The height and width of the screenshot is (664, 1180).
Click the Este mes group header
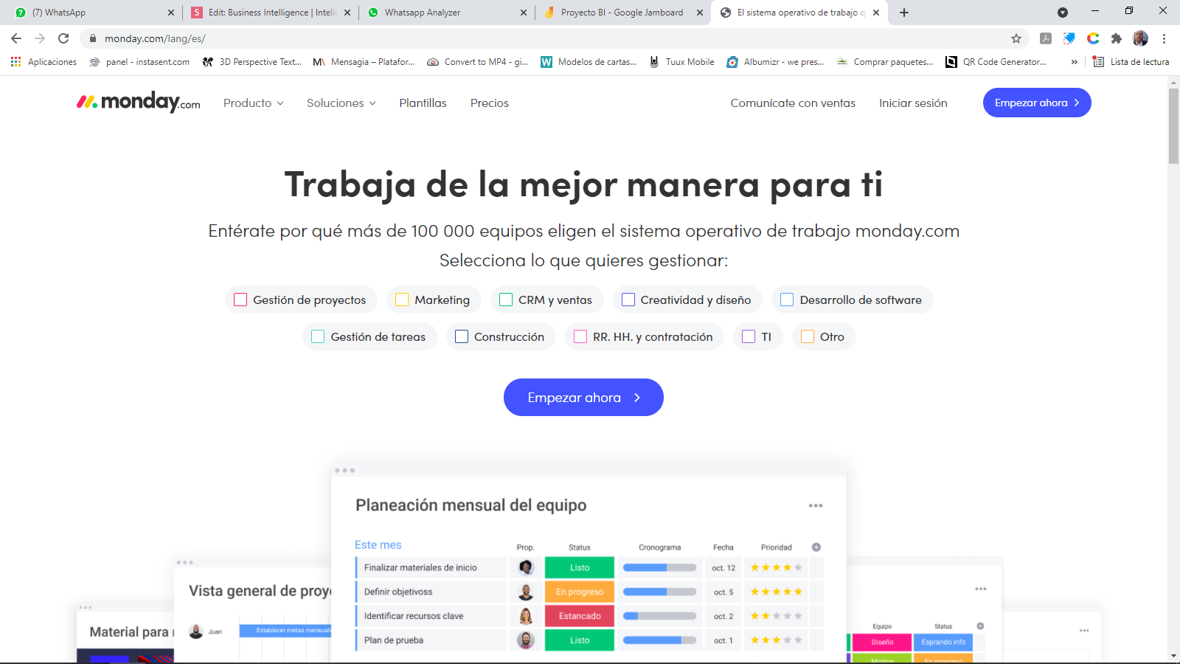point(378,544)
